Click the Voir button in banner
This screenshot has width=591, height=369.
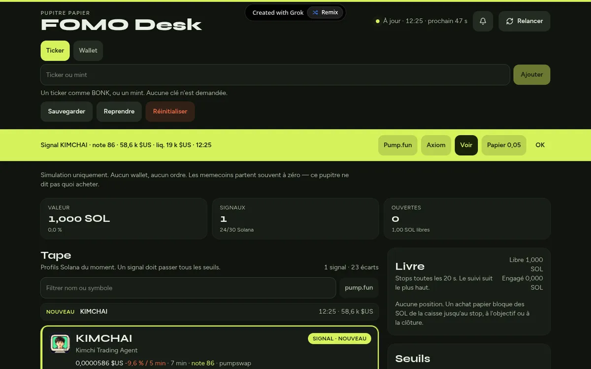466,145
